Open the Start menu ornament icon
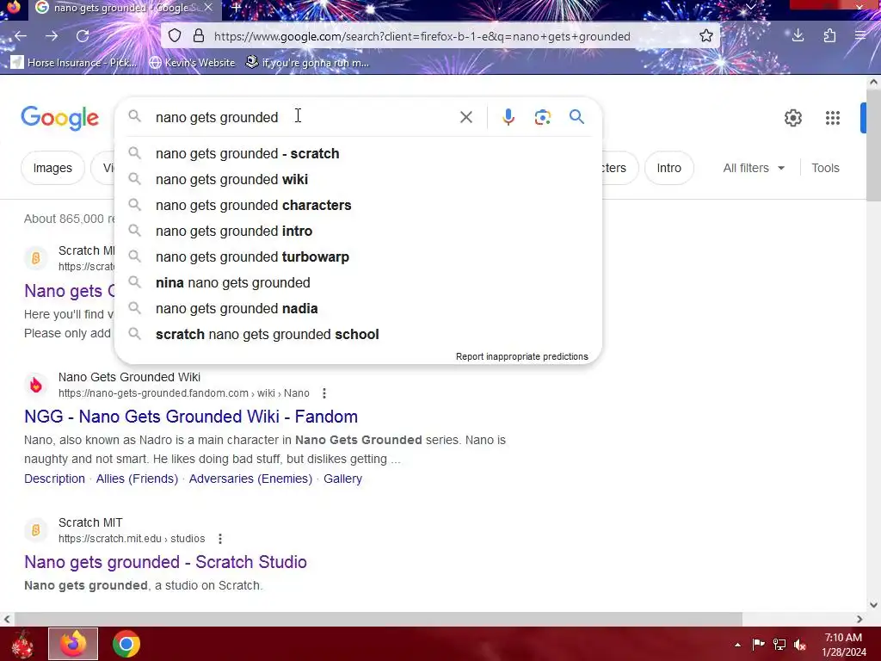The width and height of the screenshot is (881, 661). 22,644
